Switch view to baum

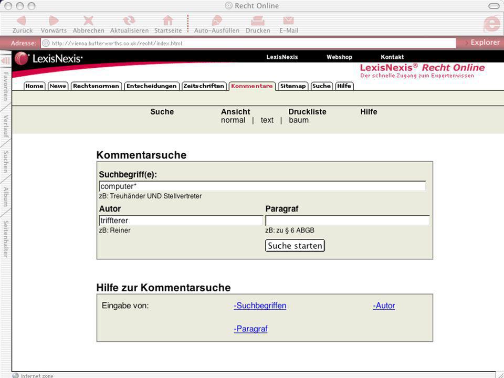[299, 120]
